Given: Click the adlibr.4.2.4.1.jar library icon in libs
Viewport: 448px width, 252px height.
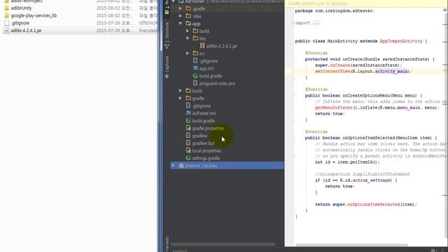Looking at the screenshot, I should [202, 45].
